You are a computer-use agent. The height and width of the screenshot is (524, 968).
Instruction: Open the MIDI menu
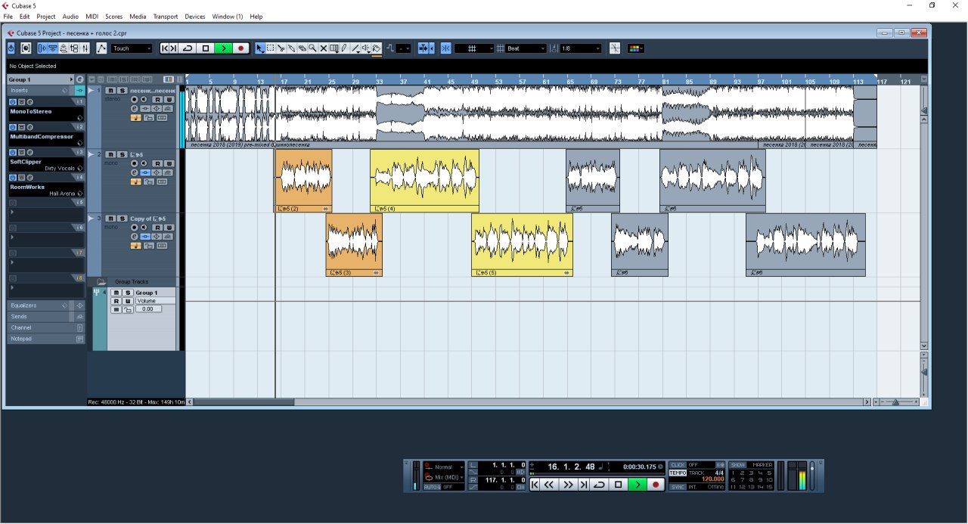click(92, 17)
